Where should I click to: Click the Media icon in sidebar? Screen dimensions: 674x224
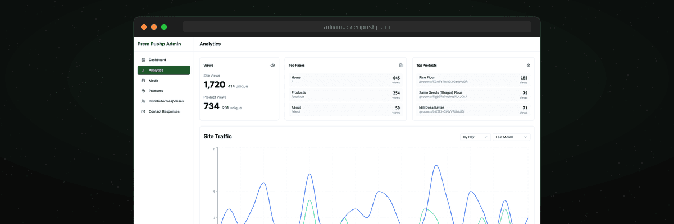pyautogui.click(x=143, y=81)
